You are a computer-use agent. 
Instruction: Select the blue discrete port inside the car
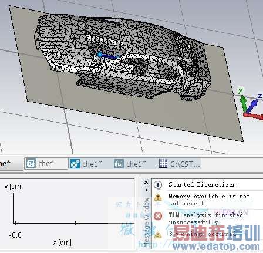[107, 56]
